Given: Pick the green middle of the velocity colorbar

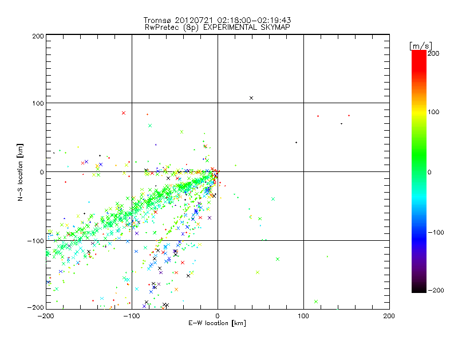Looking at the screenshot, I should (418, 171).
